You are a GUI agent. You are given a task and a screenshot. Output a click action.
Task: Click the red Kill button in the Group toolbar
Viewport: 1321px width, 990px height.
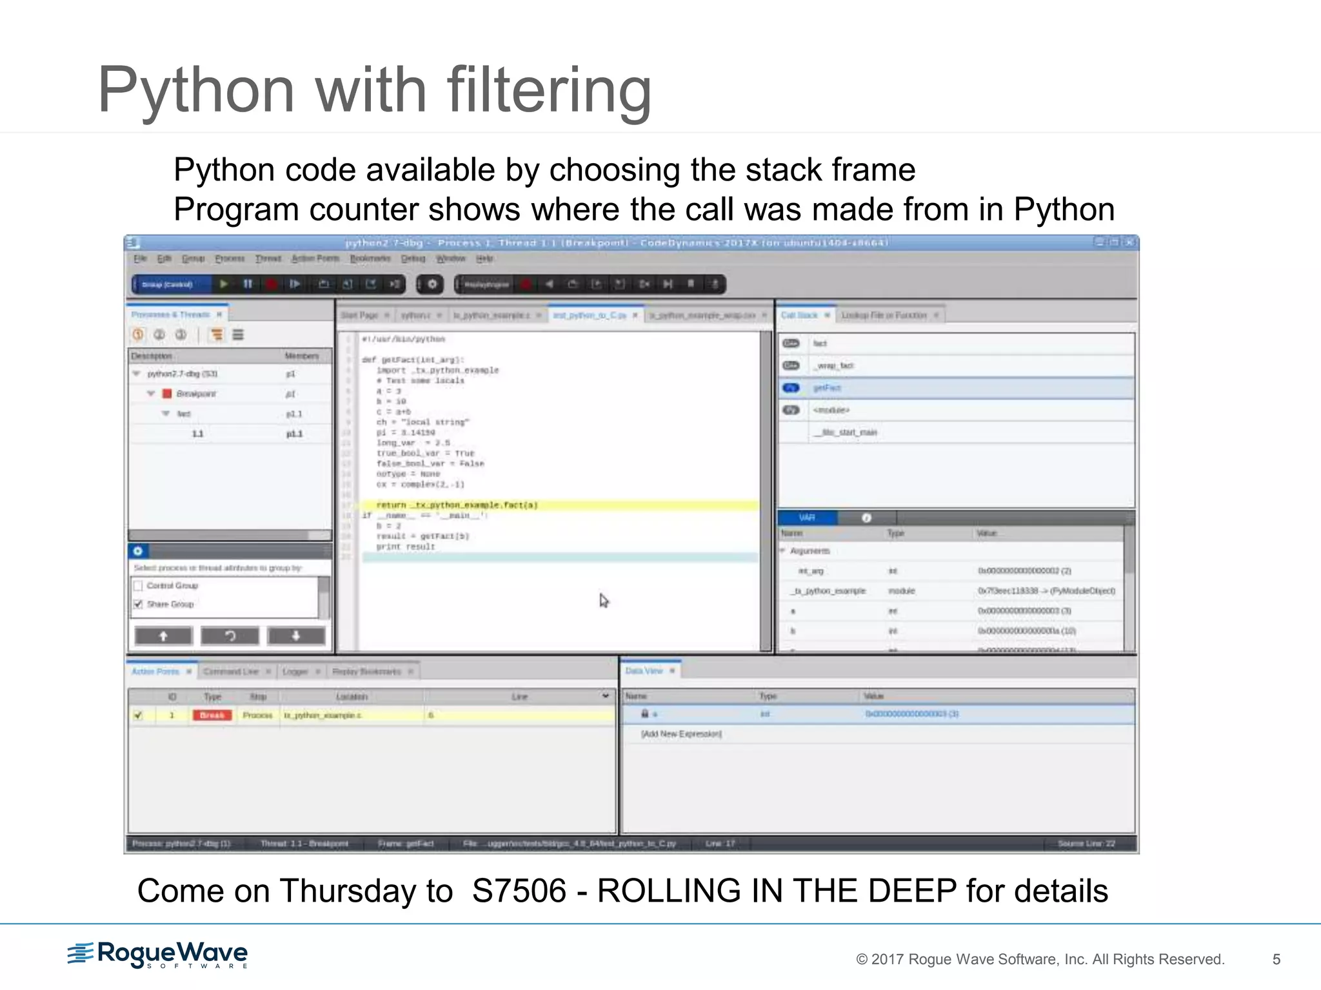click(x=272, y=284)
